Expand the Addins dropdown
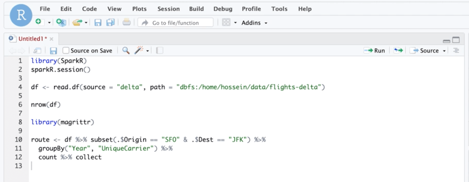 coord(255,23)
